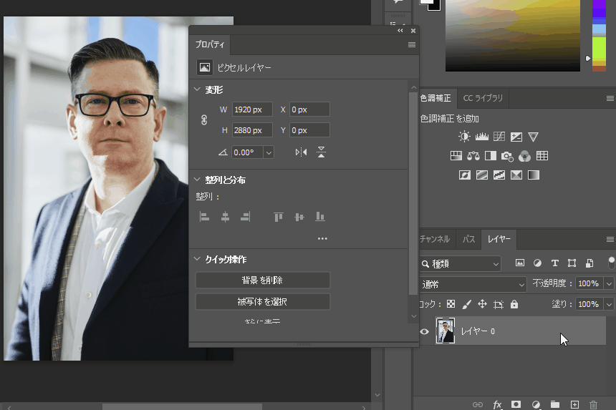Image resolution: width=616 pixels, height=410 pixels.
Task: Click the add layer style fx icon
Action: 497,404
